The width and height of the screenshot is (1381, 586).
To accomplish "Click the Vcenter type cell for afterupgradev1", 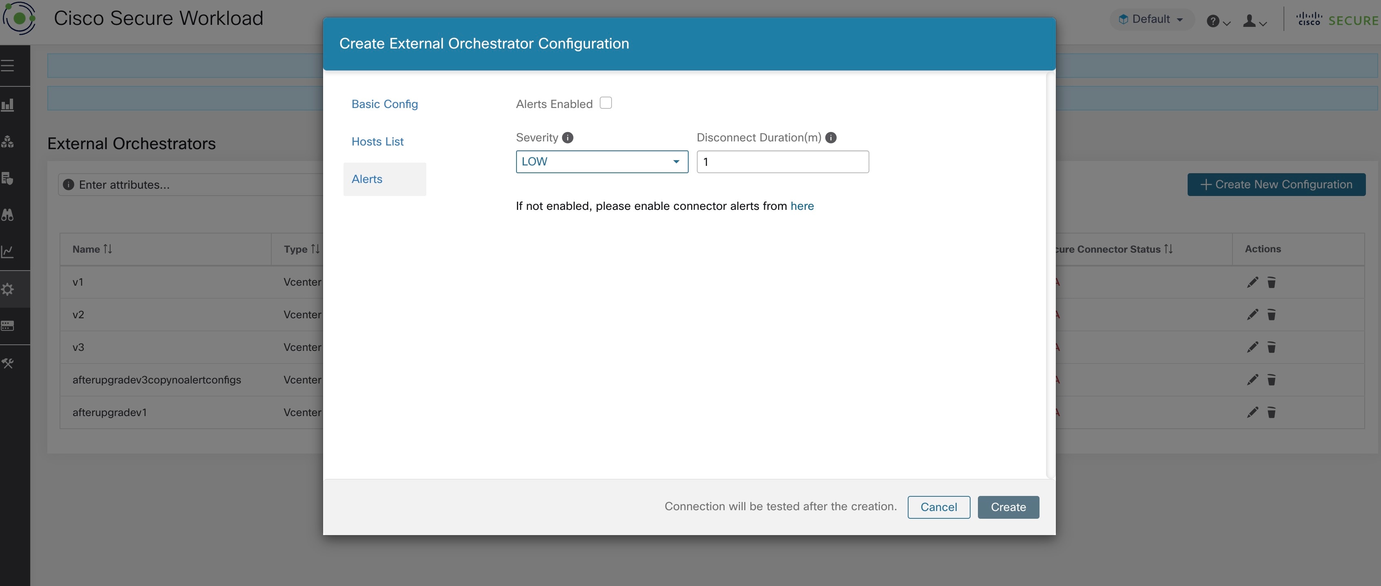I will [302, 412].
